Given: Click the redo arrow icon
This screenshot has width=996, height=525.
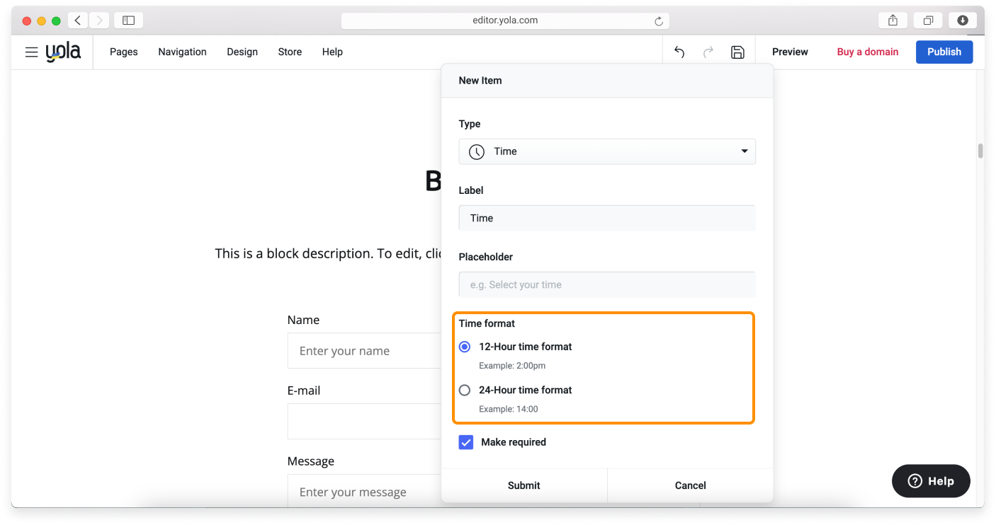Looking at the screenshot, I should tap(708, 52).
